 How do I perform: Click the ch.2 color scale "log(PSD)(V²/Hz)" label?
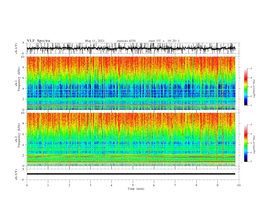pyautogui.click(x=254, y=145)
